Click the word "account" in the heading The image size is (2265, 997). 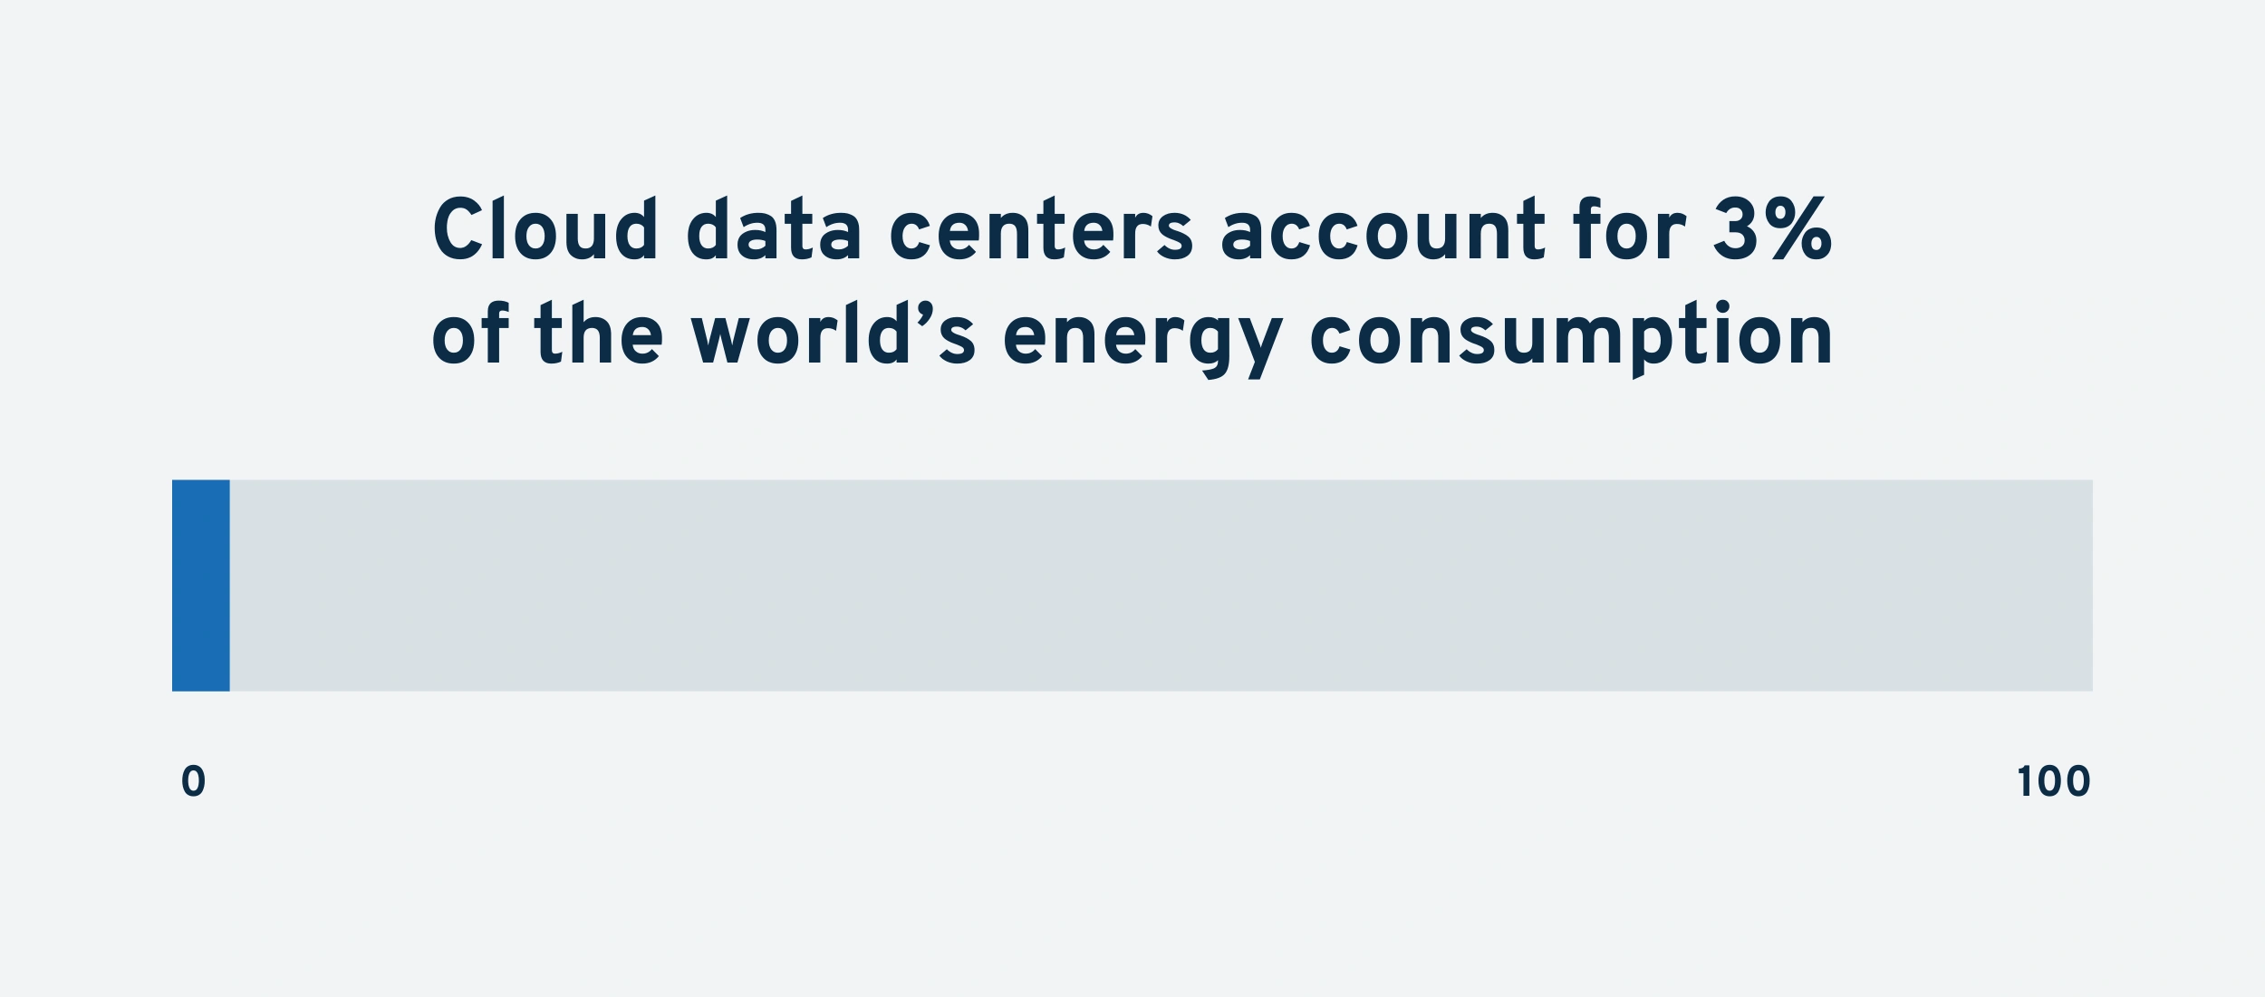click(1383, 230)
